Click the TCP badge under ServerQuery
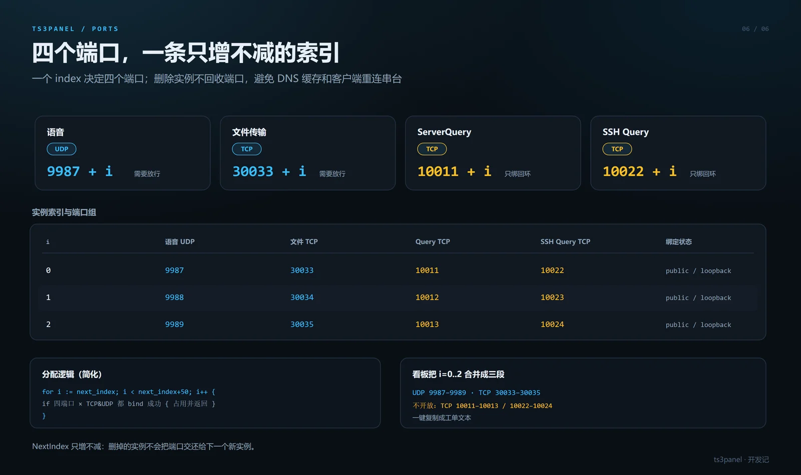Image resolution: width=801 pixels, height=475 pixels. (432, 149)
